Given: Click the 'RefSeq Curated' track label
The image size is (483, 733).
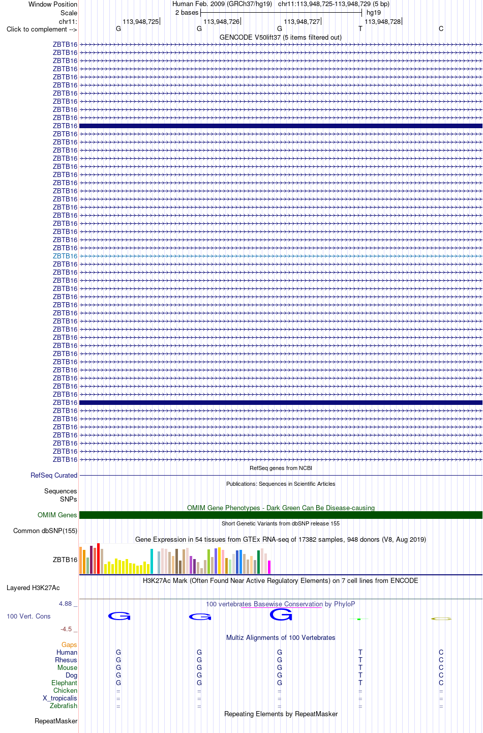Looking at the screenshot, I should [54, 475].
